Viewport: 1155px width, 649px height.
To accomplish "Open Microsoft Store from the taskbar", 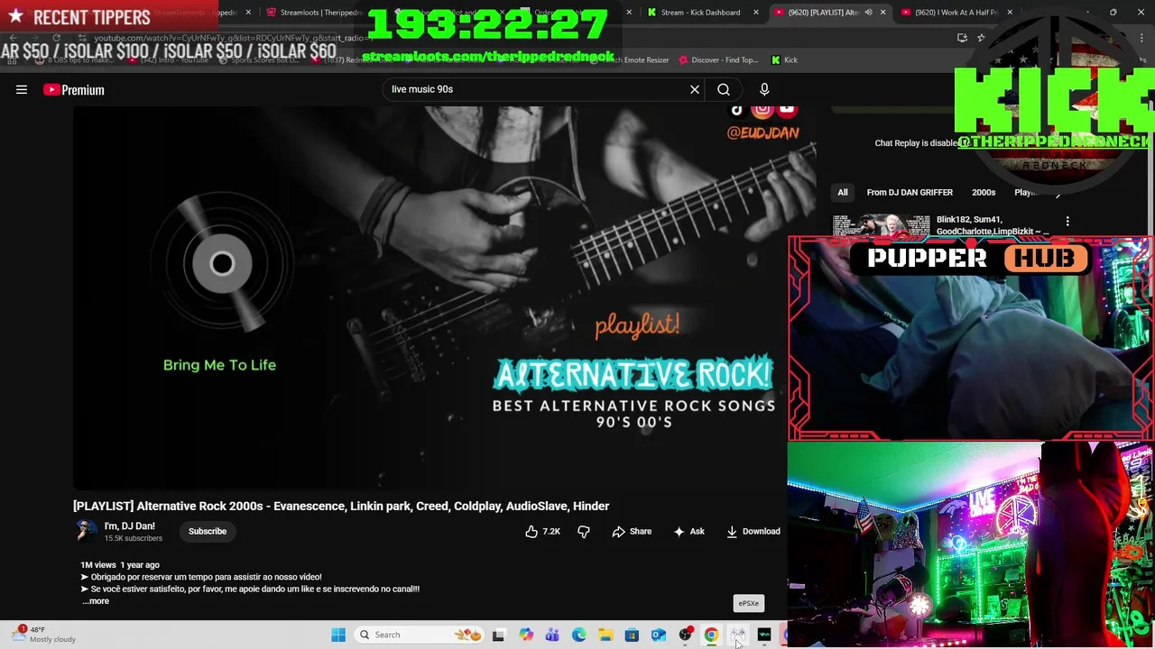I will [x=632, y=635].
